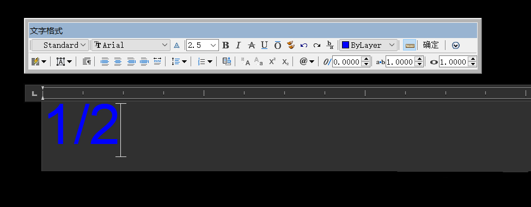Redo the last text edit

pos(316,45)
